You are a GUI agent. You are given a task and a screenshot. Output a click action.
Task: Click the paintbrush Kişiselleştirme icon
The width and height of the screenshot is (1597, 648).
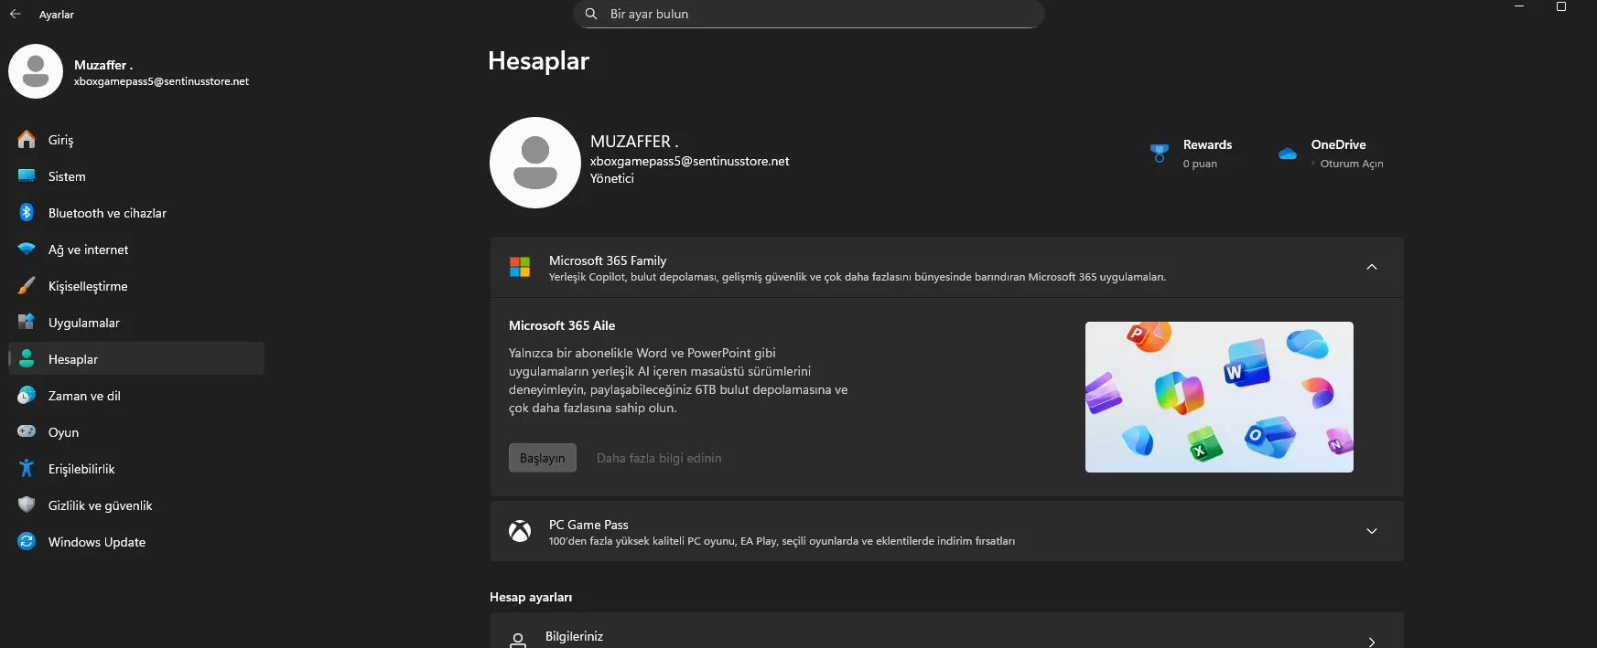pyautogui.click(x=27, y=285)
